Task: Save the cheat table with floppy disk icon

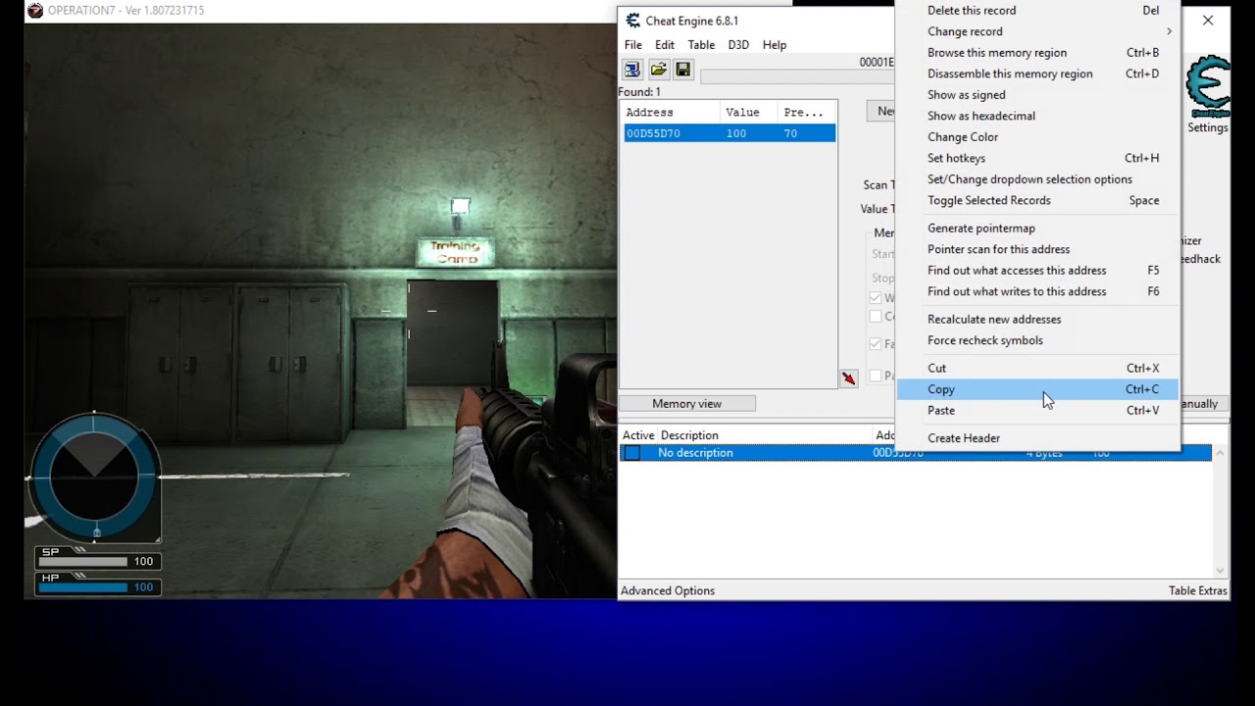Action: (x=682, y=69)
